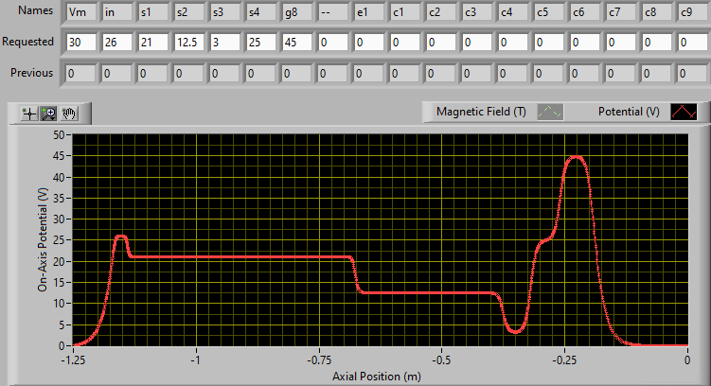Choose the hand pan tool
711x386 pixels.
coord(69,114)
